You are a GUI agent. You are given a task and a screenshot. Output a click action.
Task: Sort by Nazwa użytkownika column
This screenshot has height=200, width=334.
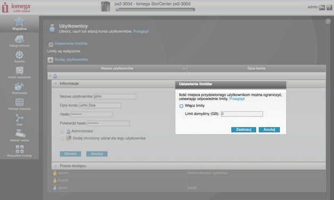pos(117,68)
